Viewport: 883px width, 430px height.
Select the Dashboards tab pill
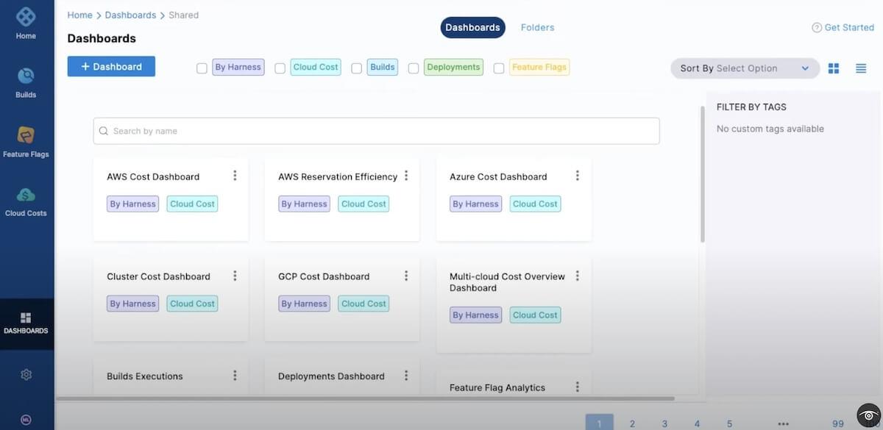[472, 28]
